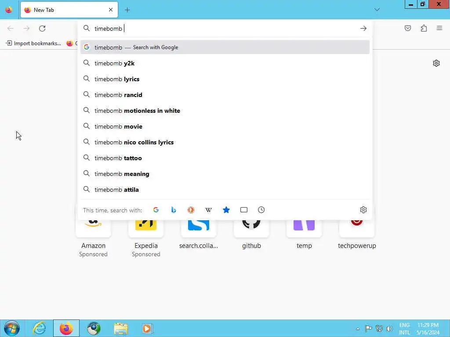Click the ENG INTL language indicator

coord(404,329)
